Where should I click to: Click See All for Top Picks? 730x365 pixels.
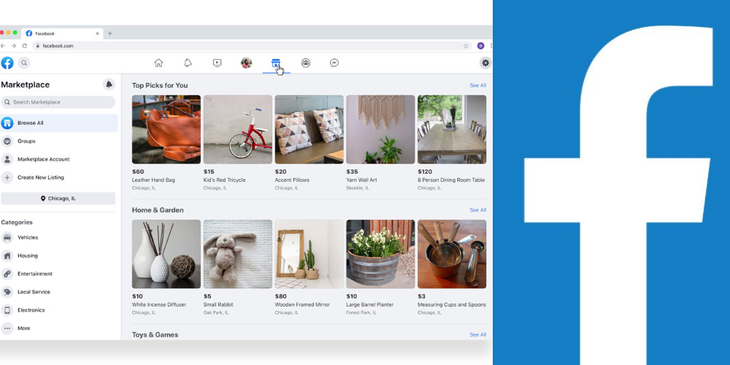[477, 85]
